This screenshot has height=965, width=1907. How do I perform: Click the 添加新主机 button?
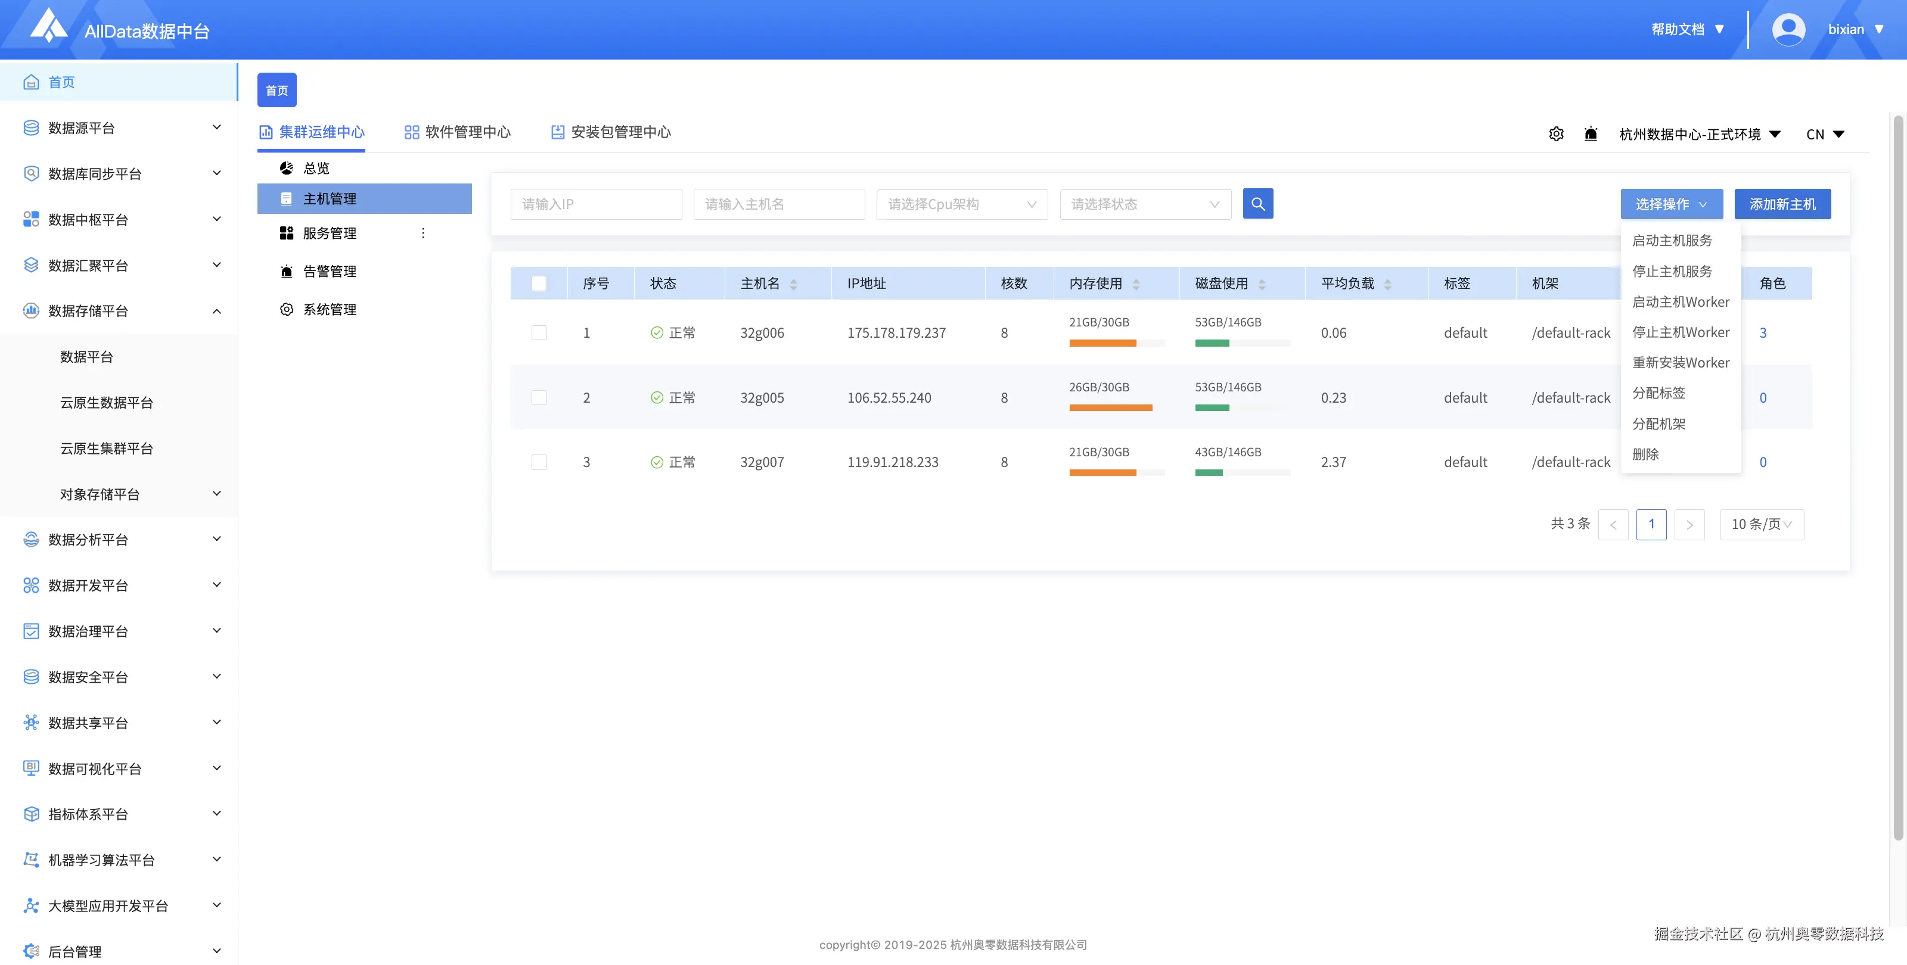(1782, 204)
